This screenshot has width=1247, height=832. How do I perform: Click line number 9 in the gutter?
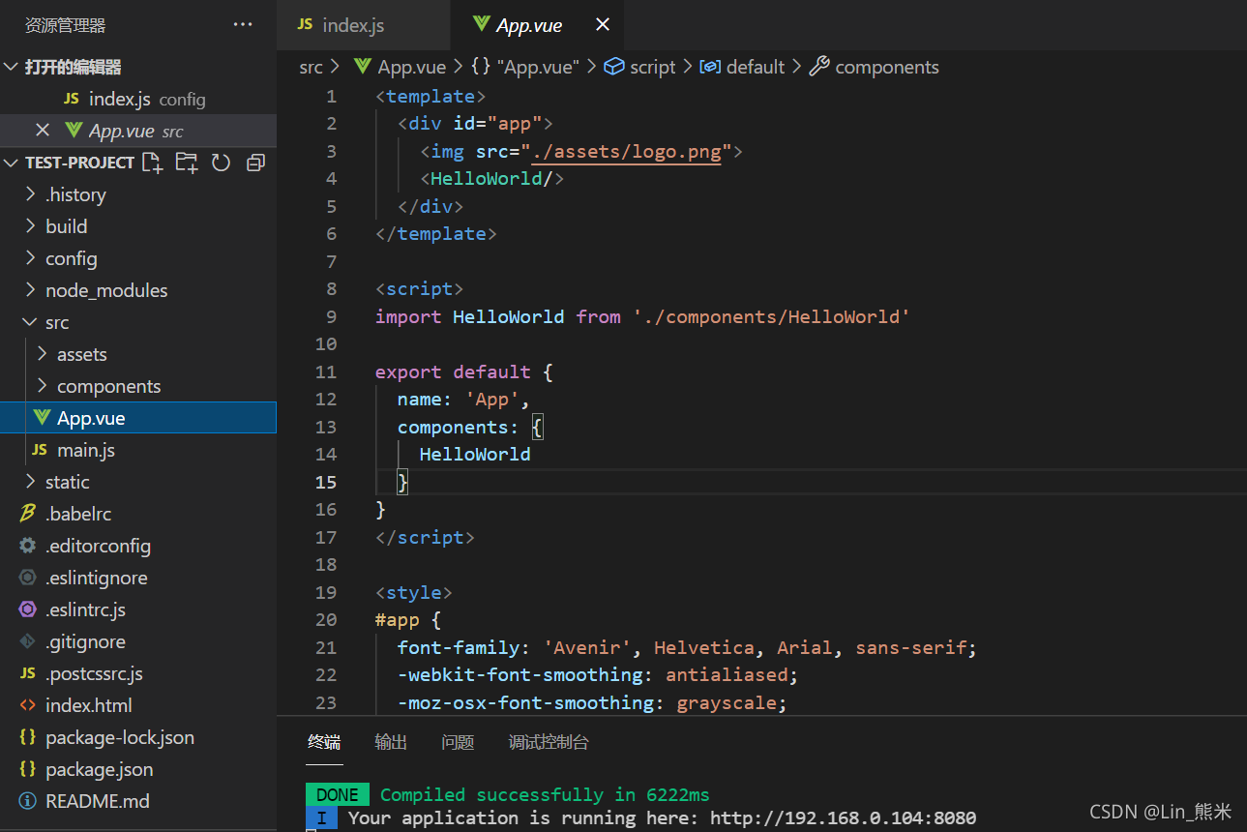click(332, 316)
